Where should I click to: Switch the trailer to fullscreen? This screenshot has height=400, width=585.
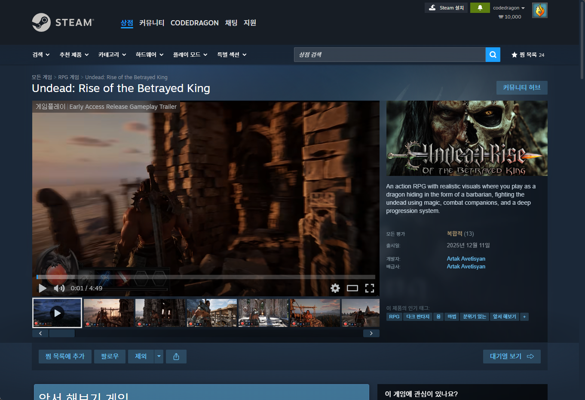(370, 288)
